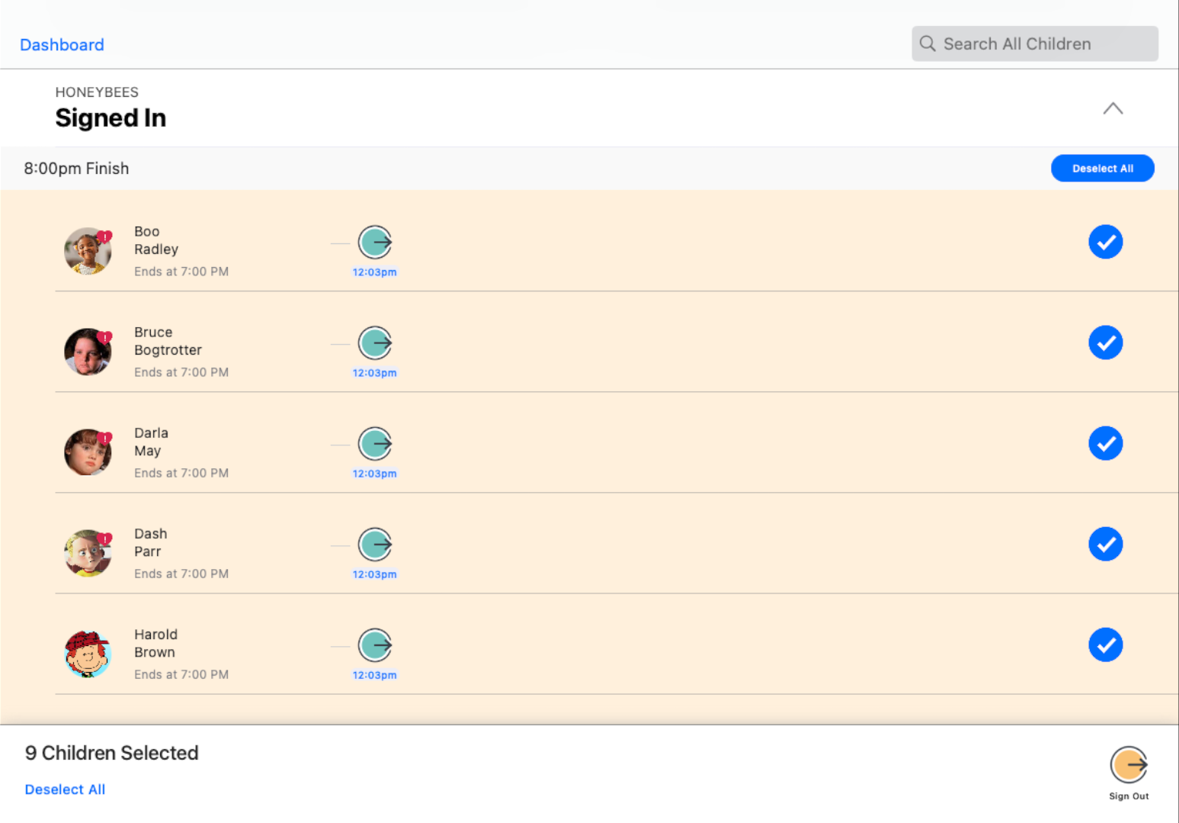Deselect Harold Brown's blue checkmark

tap(1105, 645)
